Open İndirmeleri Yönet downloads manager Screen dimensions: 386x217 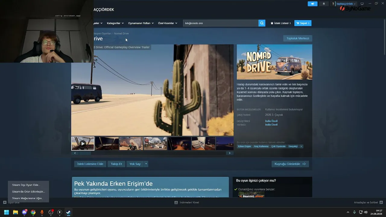tap(187, 203)
